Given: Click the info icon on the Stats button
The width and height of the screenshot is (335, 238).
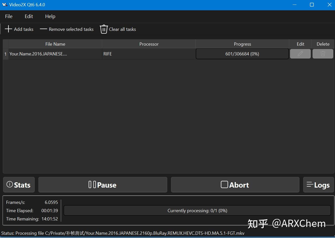Looking at the screenshot, I should 9,184.
